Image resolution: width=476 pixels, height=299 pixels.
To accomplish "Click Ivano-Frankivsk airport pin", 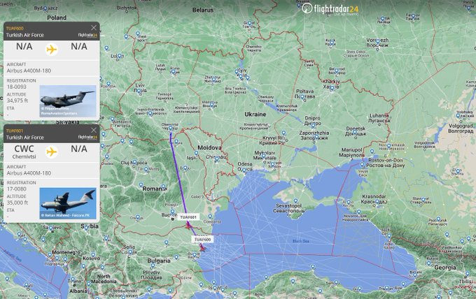I will (150, 114).
